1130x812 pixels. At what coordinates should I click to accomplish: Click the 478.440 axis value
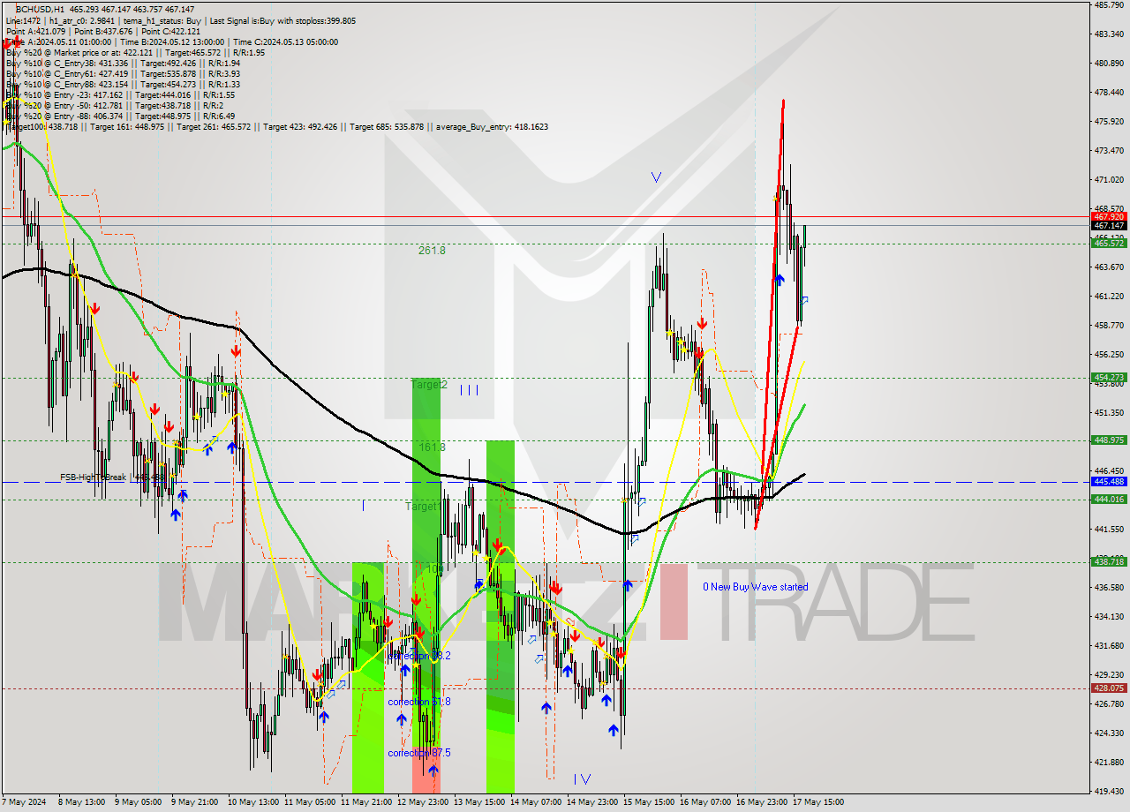[1108, 92]
